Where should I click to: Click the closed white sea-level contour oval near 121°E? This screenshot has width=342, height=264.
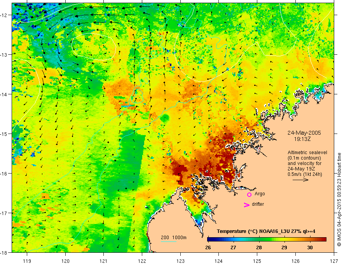(x=93, y=47)
